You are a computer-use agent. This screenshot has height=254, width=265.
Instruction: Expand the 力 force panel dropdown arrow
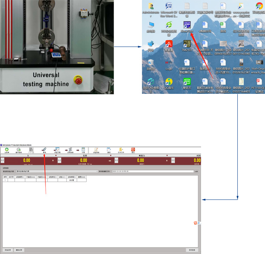56,156
